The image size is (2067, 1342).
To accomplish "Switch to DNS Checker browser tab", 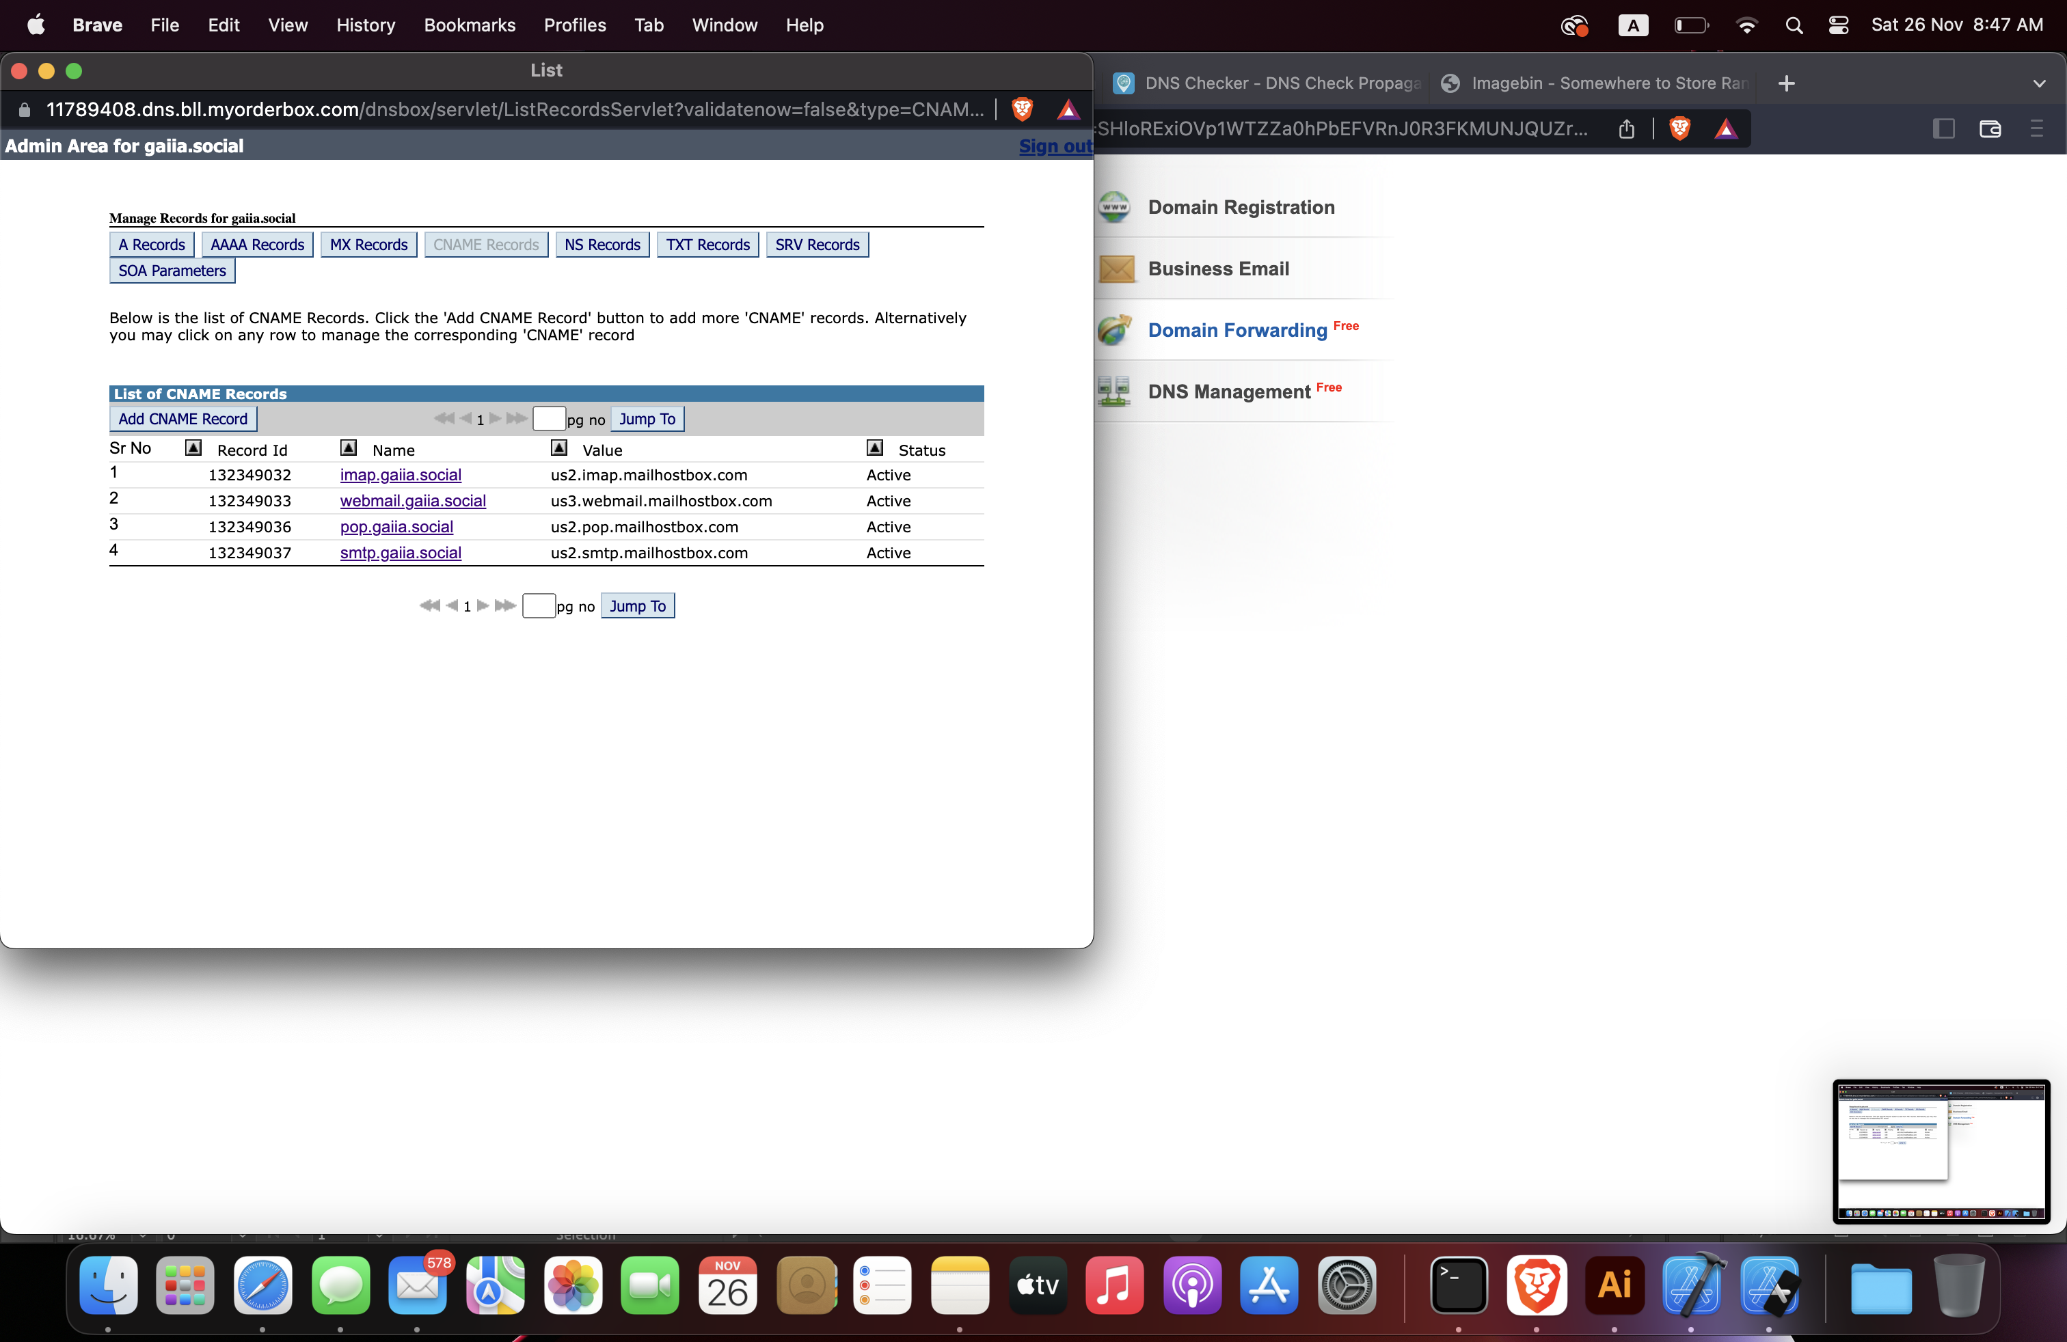I will point(1267,83).
